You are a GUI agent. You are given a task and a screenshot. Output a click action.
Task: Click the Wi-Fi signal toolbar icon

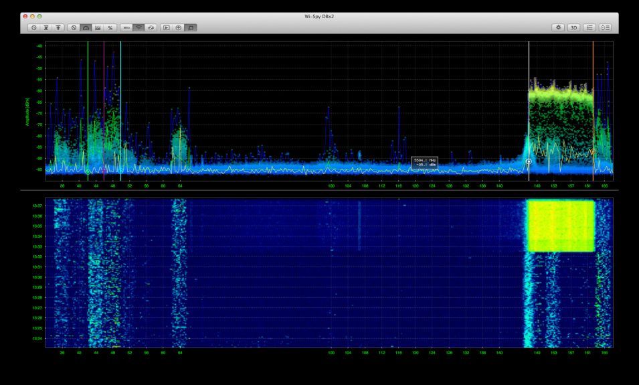(139, 27)
